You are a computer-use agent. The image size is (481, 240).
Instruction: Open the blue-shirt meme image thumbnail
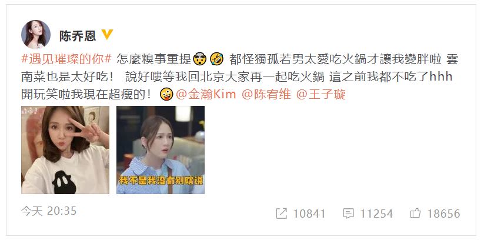click(x=161, y=150)
